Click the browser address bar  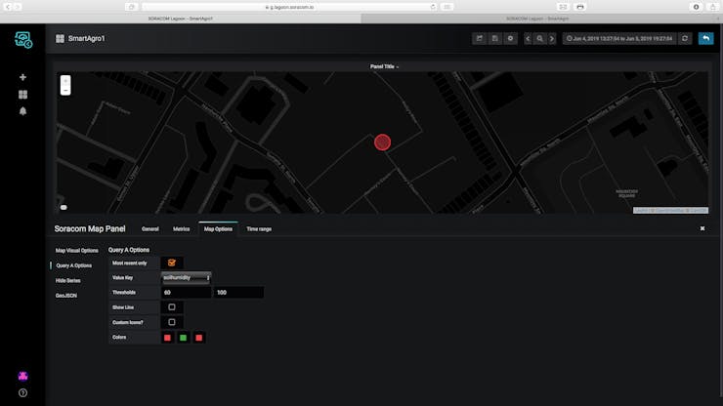point(289,7)
